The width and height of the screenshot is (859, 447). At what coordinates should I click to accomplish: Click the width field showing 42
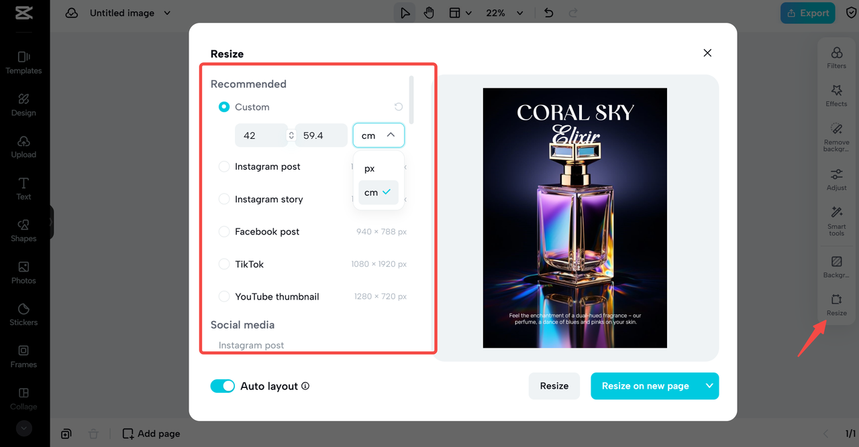click(x=261, y=135)
